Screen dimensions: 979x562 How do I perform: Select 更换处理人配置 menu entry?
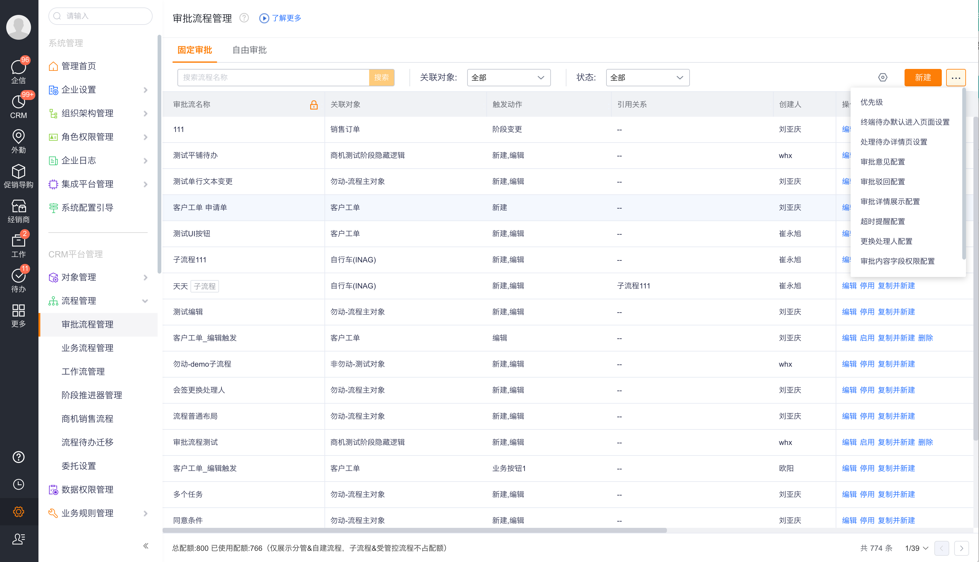tap(887, 241)
